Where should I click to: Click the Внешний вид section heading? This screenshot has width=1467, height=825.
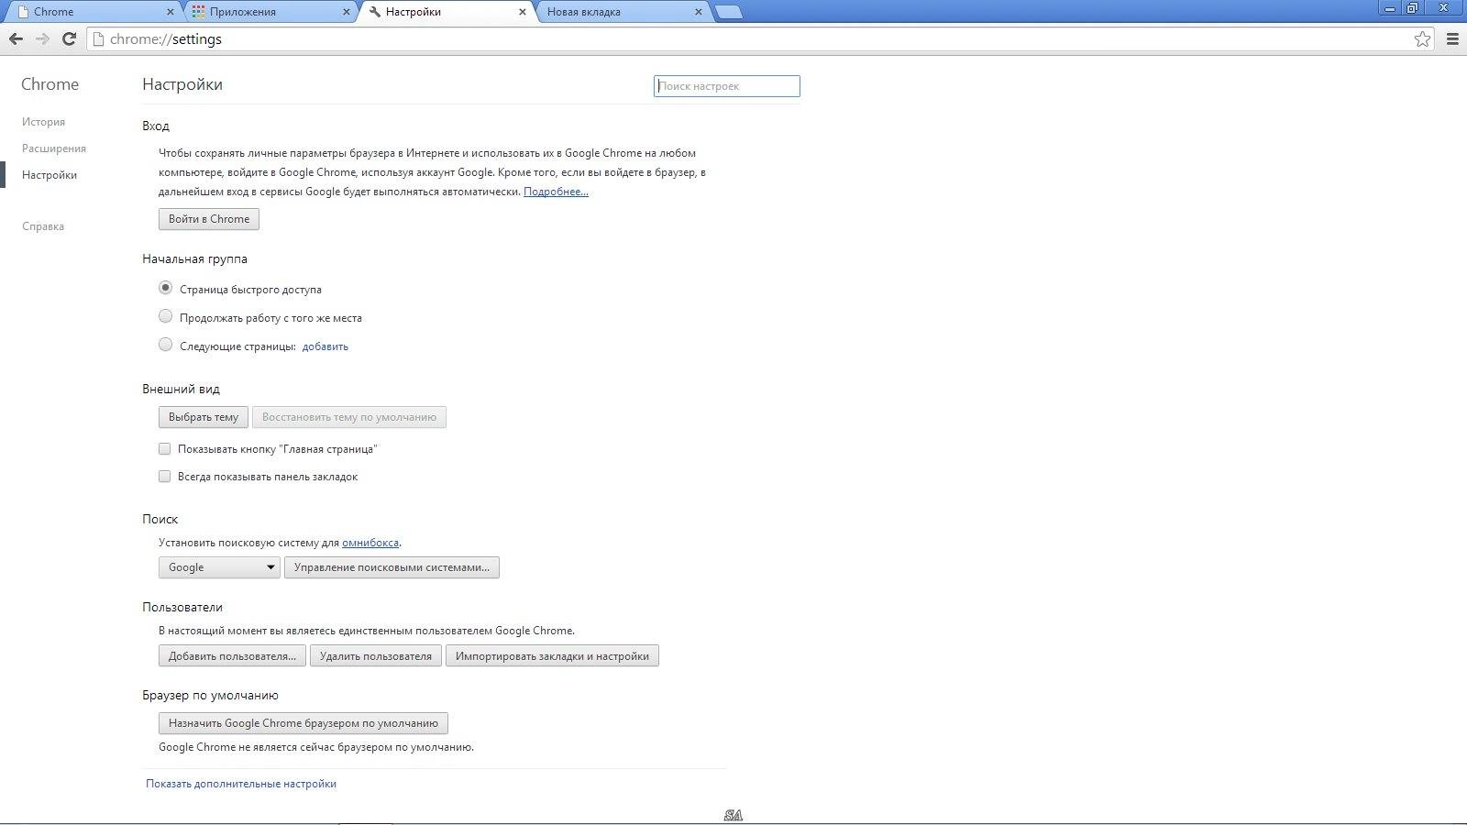(181, 390)
